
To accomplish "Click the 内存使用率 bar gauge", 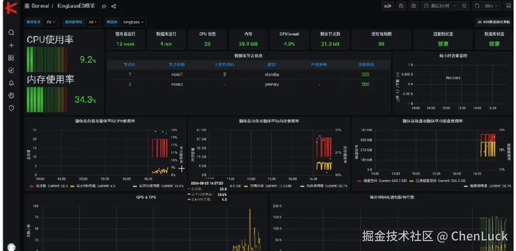I will point(47,100).
